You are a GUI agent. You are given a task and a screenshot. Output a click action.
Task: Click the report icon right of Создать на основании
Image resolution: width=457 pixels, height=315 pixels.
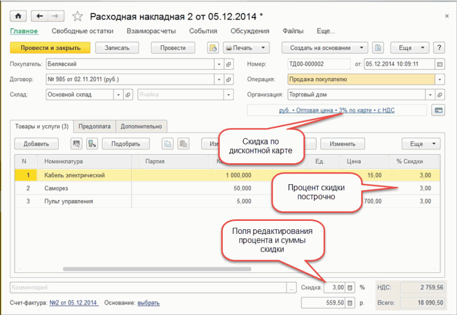click(378, 48)
